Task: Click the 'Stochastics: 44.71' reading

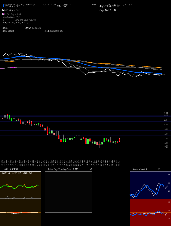Action: (11, 17)
